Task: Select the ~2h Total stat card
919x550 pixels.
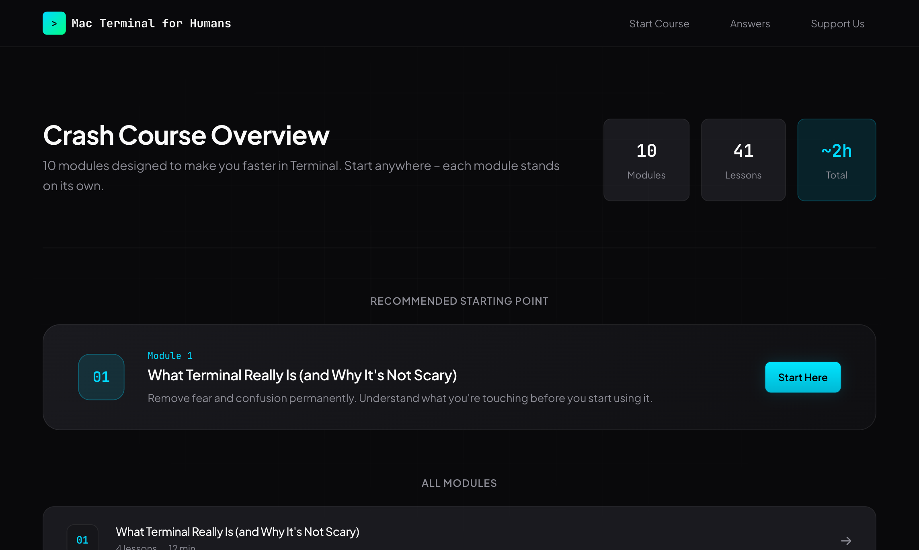Action: [836, 160]
